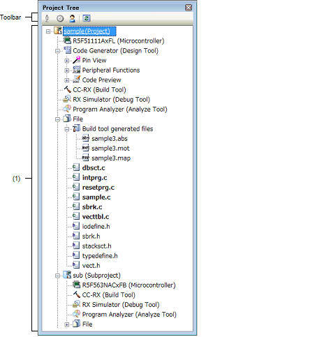Click the RX Simulator debug tool icon
This screenshot has height=337, width=331.
(67, 99)
